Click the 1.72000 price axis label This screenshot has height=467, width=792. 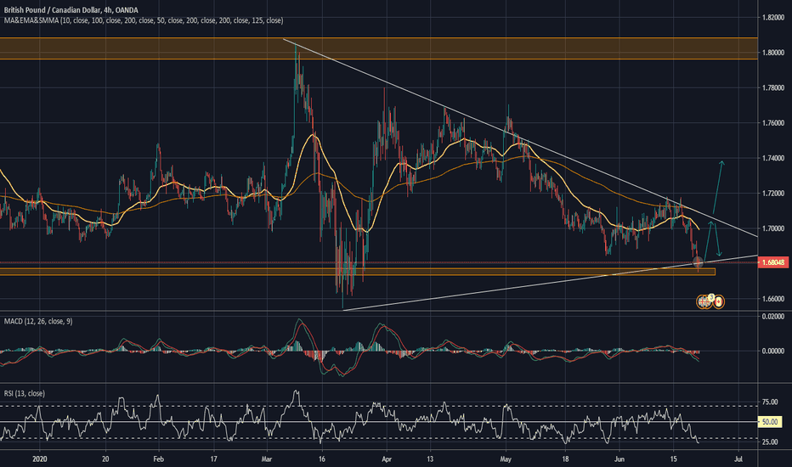pyautogui.click(x=772, y=194)
